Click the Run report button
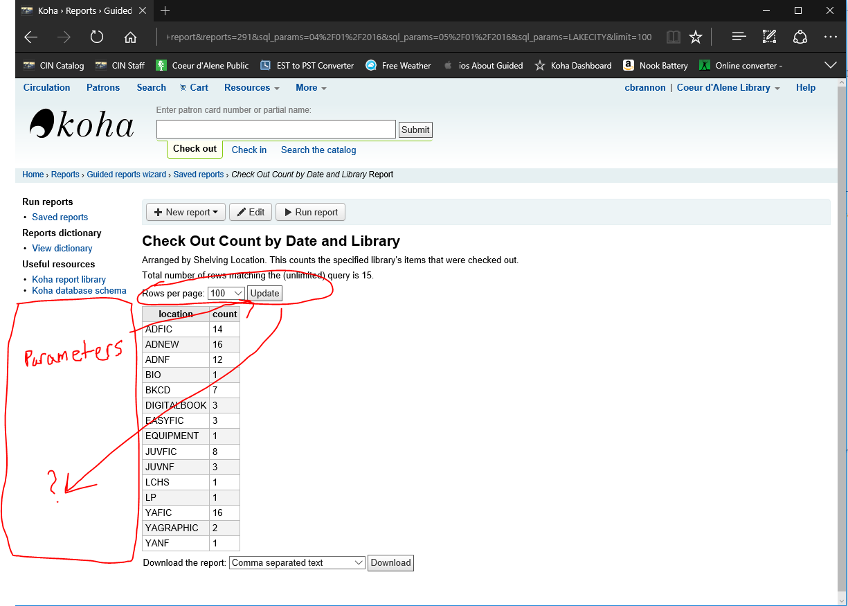 tap(310, 213)
